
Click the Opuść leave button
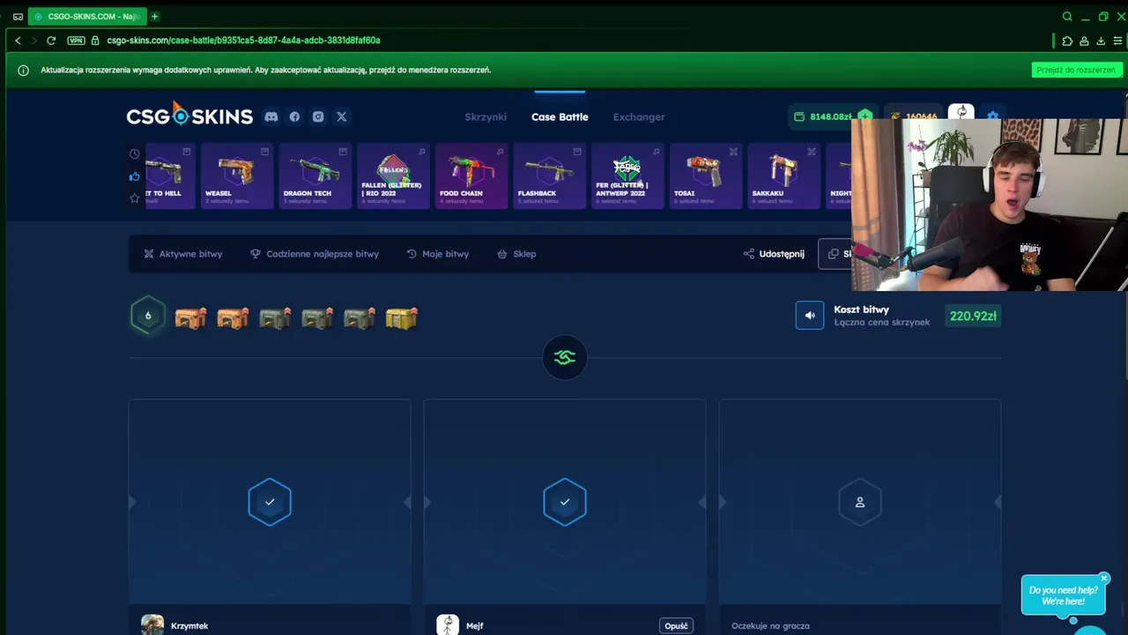tap(676, 625)
